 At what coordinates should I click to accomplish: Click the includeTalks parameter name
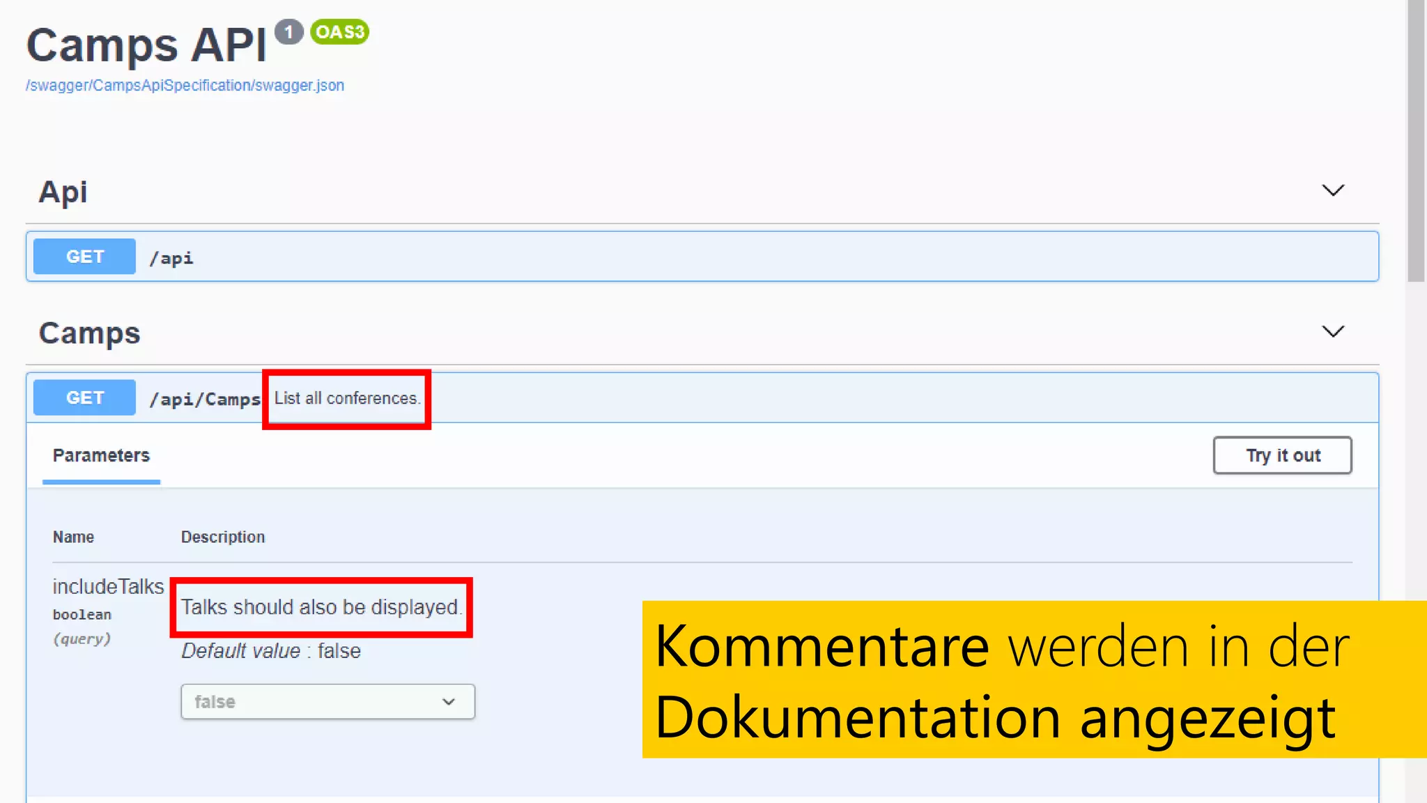tap(108, 587)
